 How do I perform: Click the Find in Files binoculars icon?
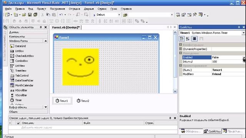(x=125, y=15)
